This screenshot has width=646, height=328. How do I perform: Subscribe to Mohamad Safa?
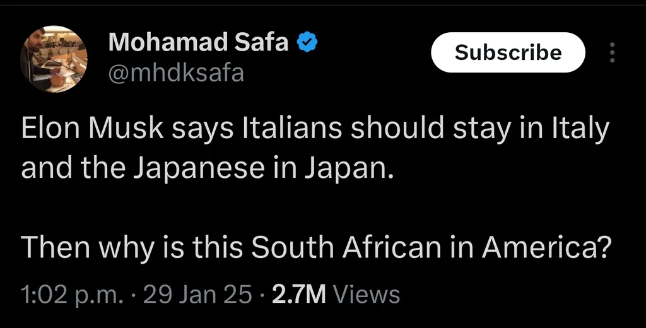(508, 52)
